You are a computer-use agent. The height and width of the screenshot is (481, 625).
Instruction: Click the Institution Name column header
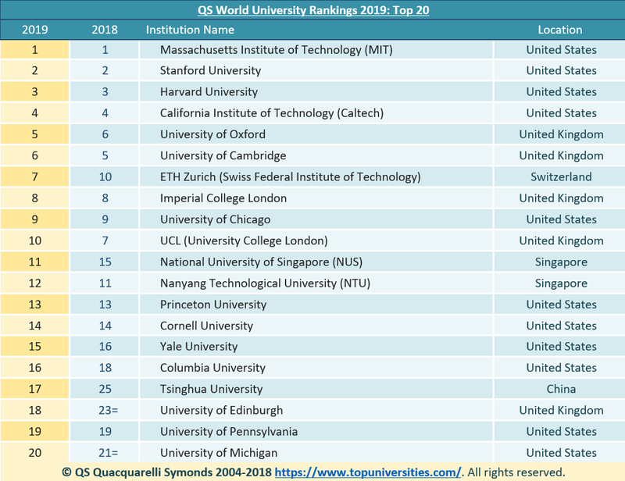tap(190, 30)
